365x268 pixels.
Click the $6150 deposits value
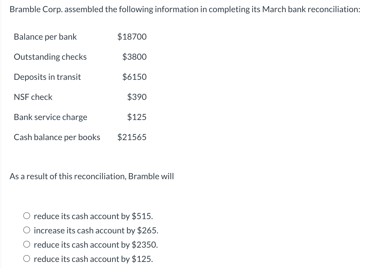click(134, 77)
